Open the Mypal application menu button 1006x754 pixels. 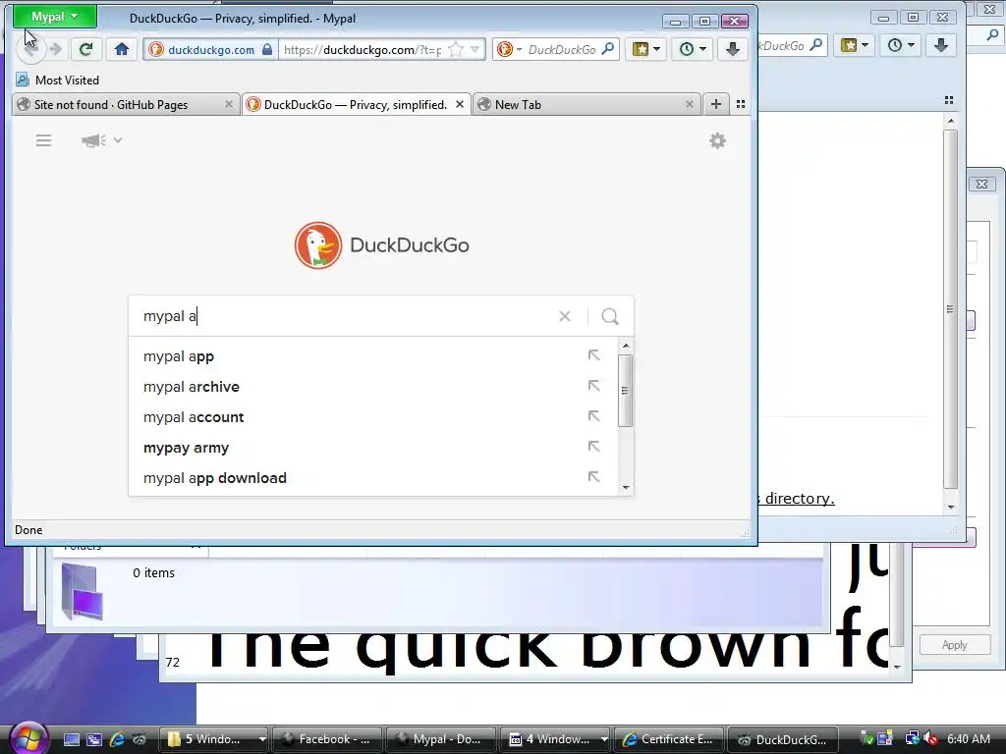(55, 17)
